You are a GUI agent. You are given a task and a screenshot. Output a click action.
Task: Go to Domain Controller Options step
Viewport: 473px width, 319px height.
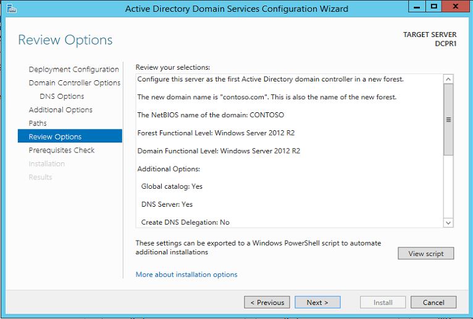point(75,83)
